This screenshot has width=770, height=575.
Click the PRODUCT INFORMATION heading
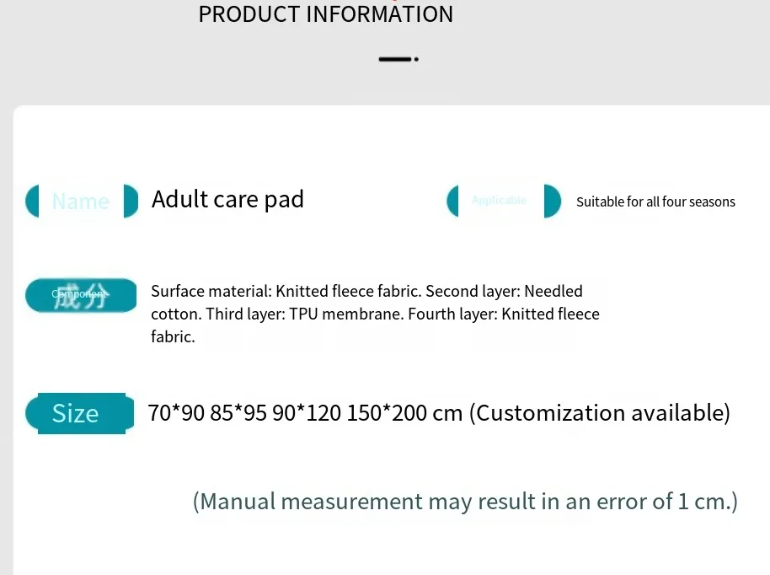(x=325, y=14)
